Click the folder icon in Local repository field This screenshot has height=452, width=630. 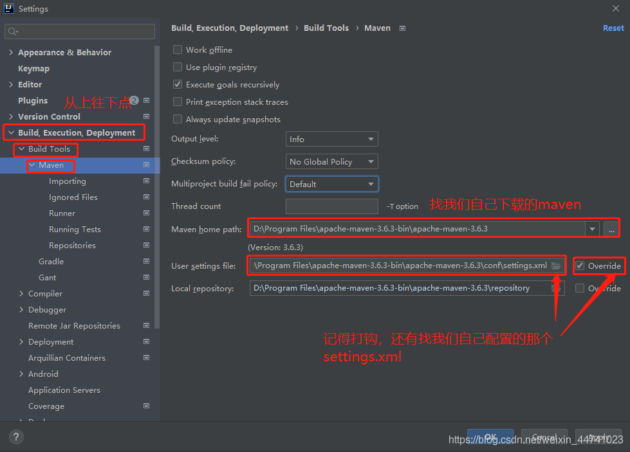(556, 288)
